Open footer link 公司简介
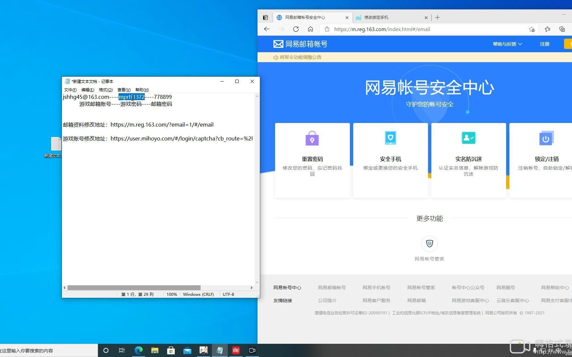This screenshot has width=572, height=357. [327, 300]
